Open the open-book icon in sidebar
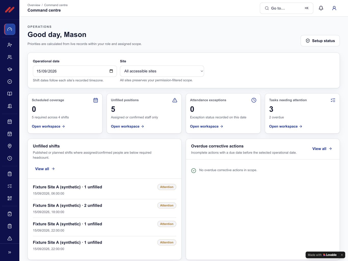This screenshot has height=261, width=348. [x=10, y=94]
